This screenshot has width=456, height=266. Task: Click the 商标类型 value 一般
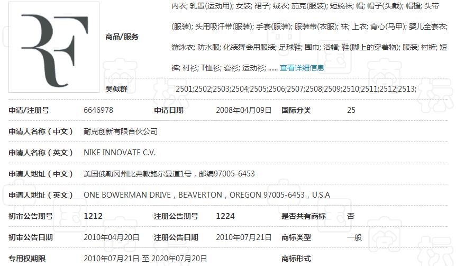click(354, 237)
